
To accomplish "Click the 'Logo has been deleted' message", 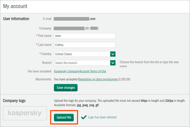I will click(102, 117).
